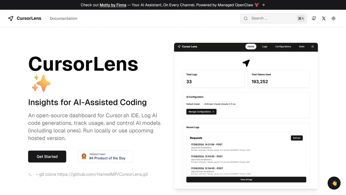Screen dimensions: 346x195
Task: Click the Get Started button
Action: [x=47, y=157]
